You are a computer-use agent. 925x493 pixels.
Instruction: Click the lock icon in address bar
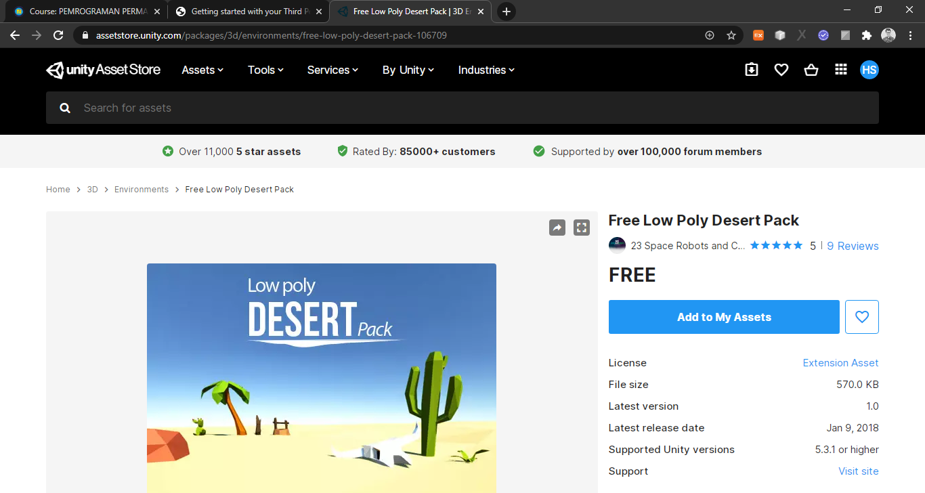tap(85, 35)
